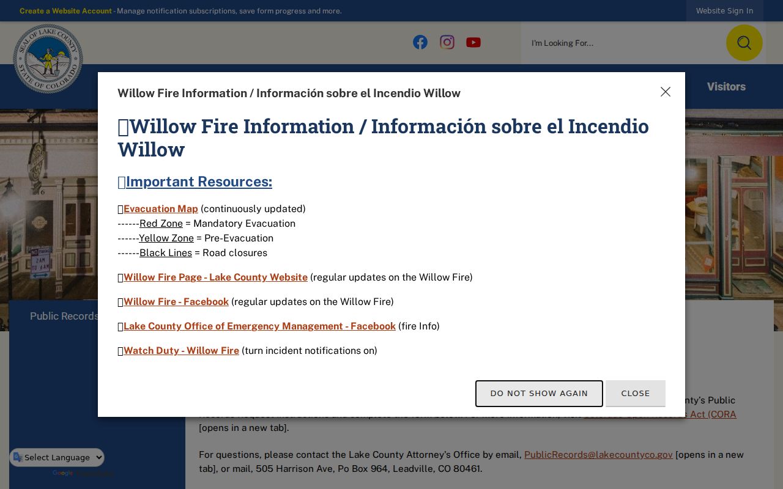783x489 pixels.
Task: Open the YouTube social icon
Action: click(473, 42)
